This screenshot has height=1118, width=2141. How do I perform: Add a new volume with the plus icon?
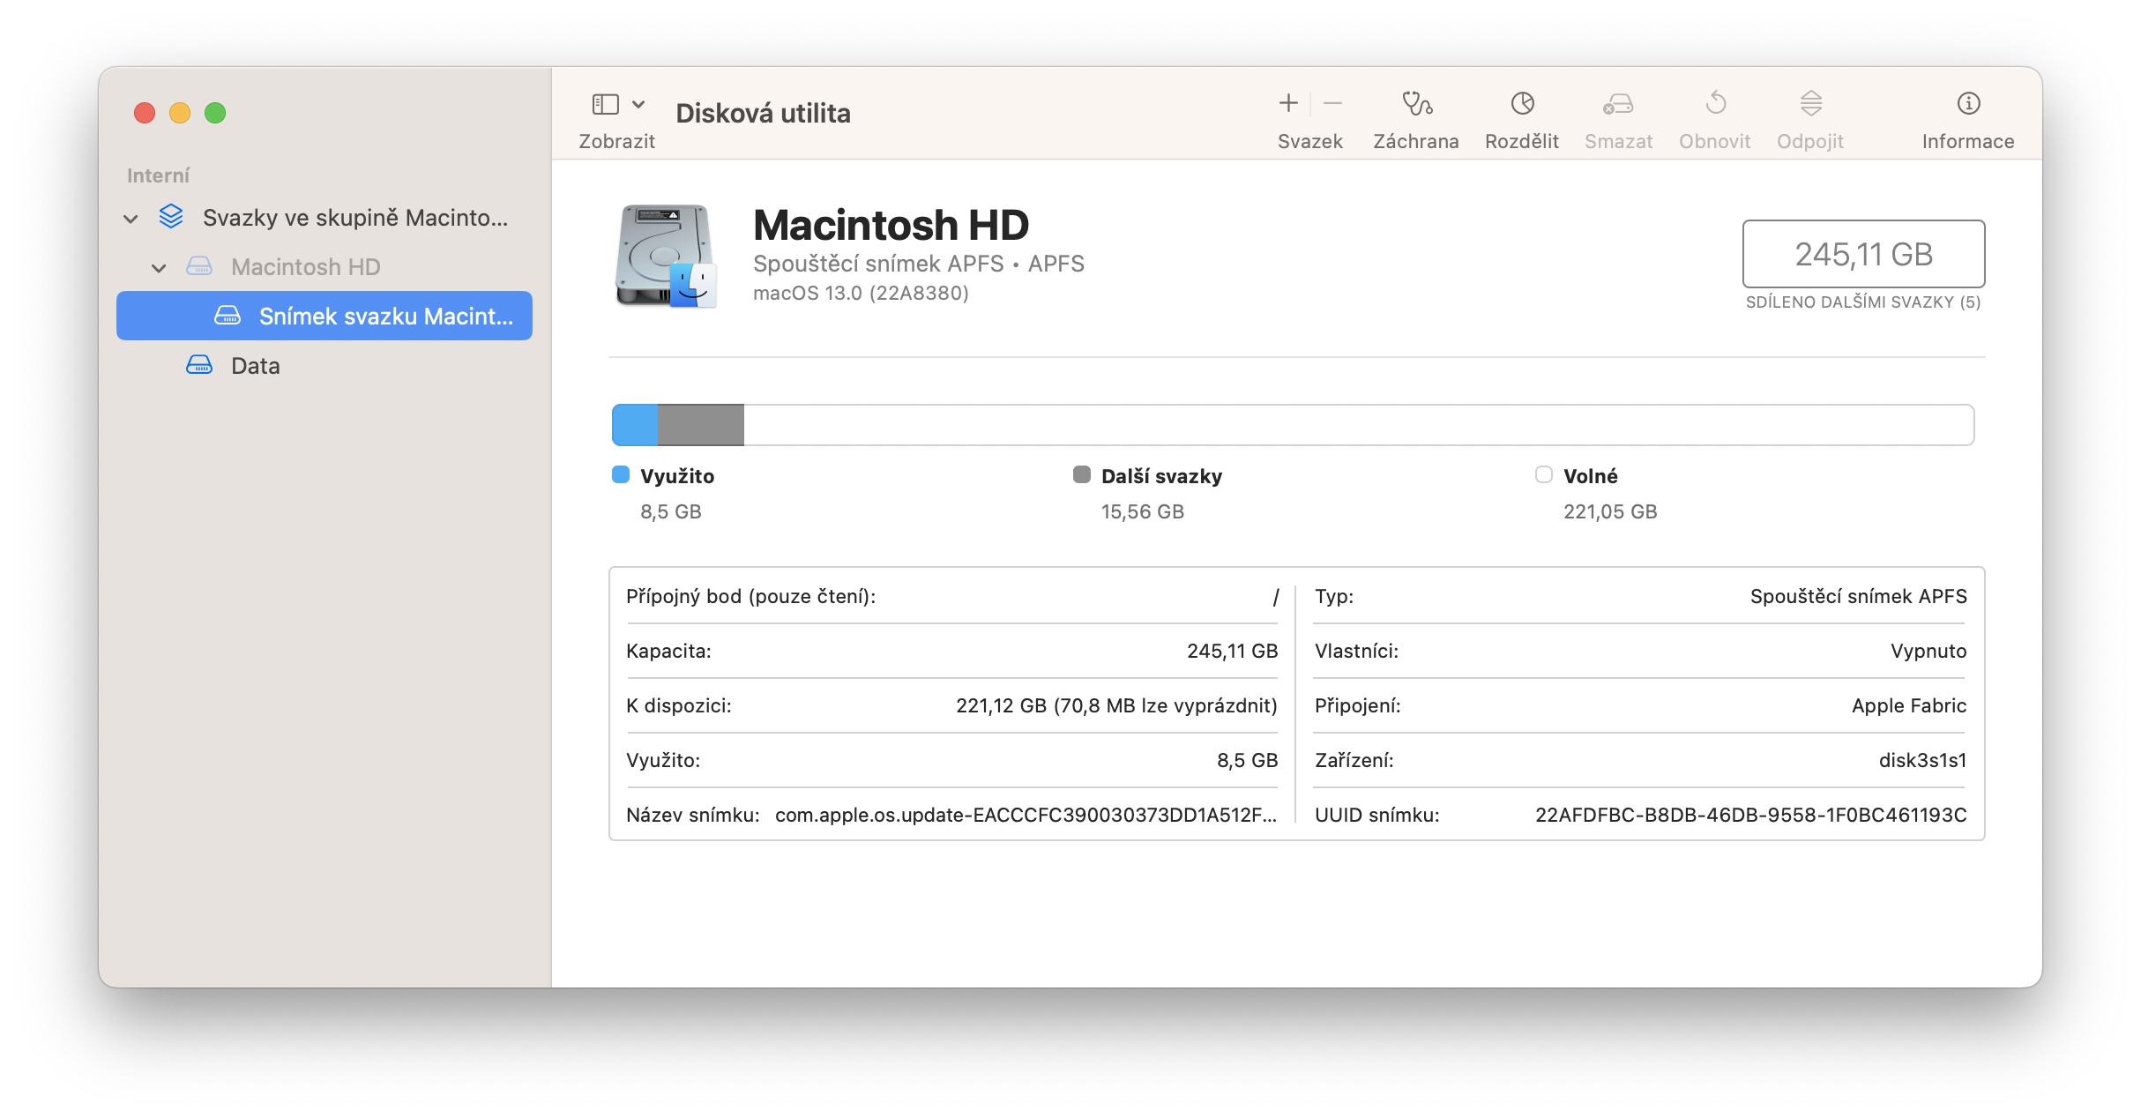1287,103
